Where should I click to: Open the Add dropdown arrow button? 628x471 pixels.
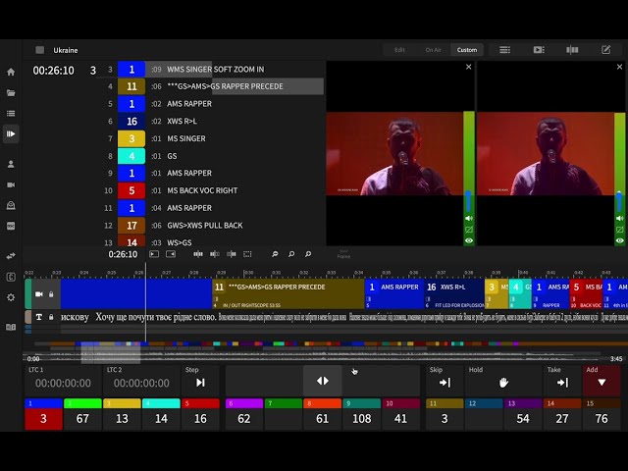pos(602,381)
